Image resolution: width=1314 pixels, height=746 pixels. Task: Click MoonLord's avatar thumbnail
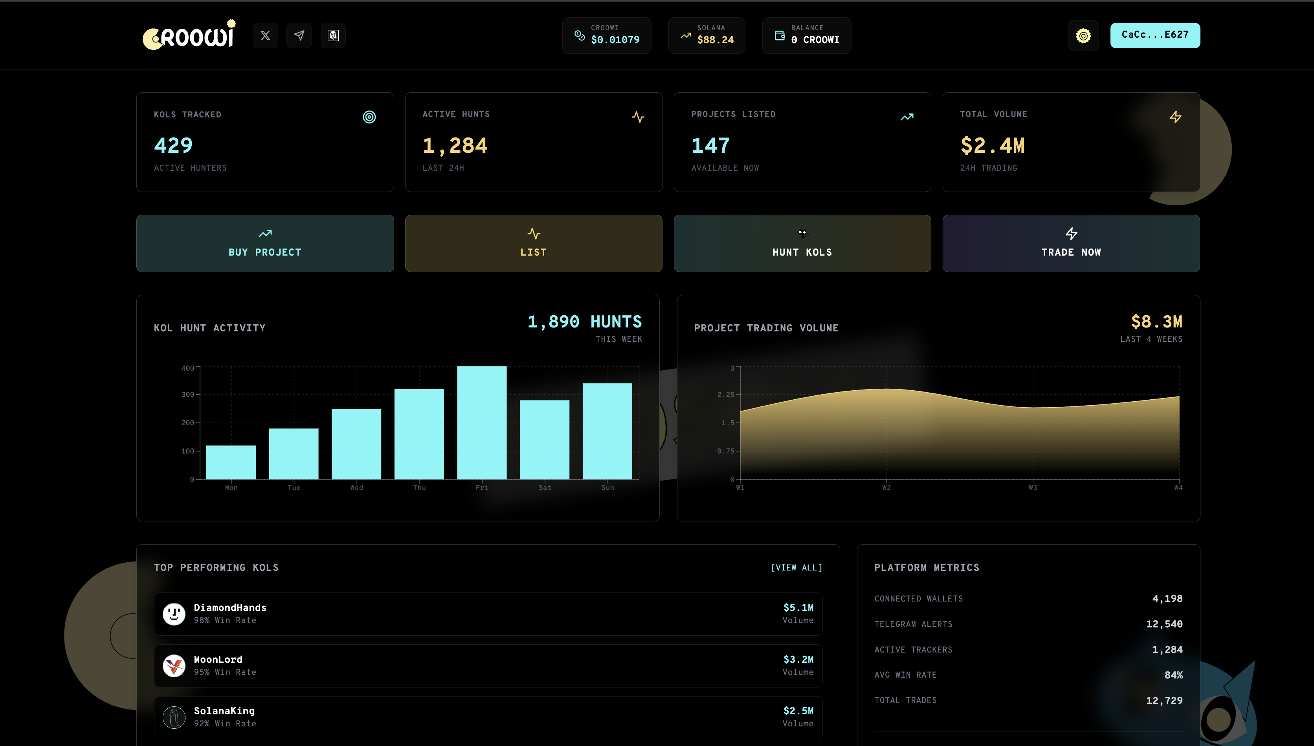click(x=174, y=666)
